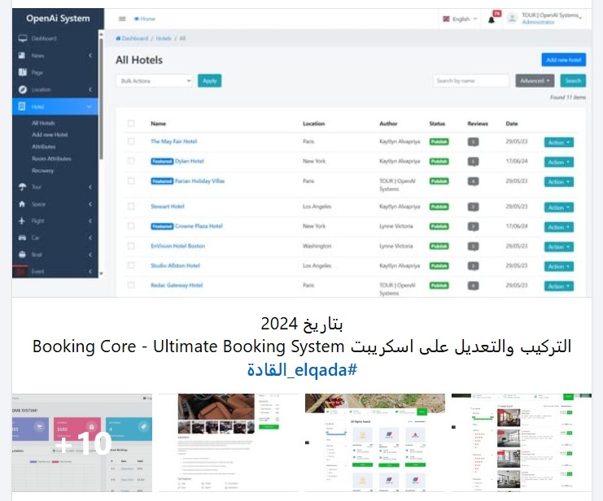Select All Hotels submenu item
This screenshot has height=501, width=603.
coord(43,123)
